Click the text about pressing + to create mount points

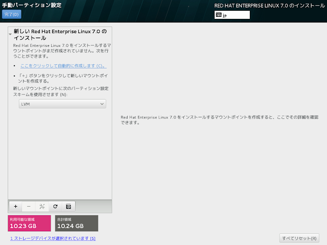point(63,78)
